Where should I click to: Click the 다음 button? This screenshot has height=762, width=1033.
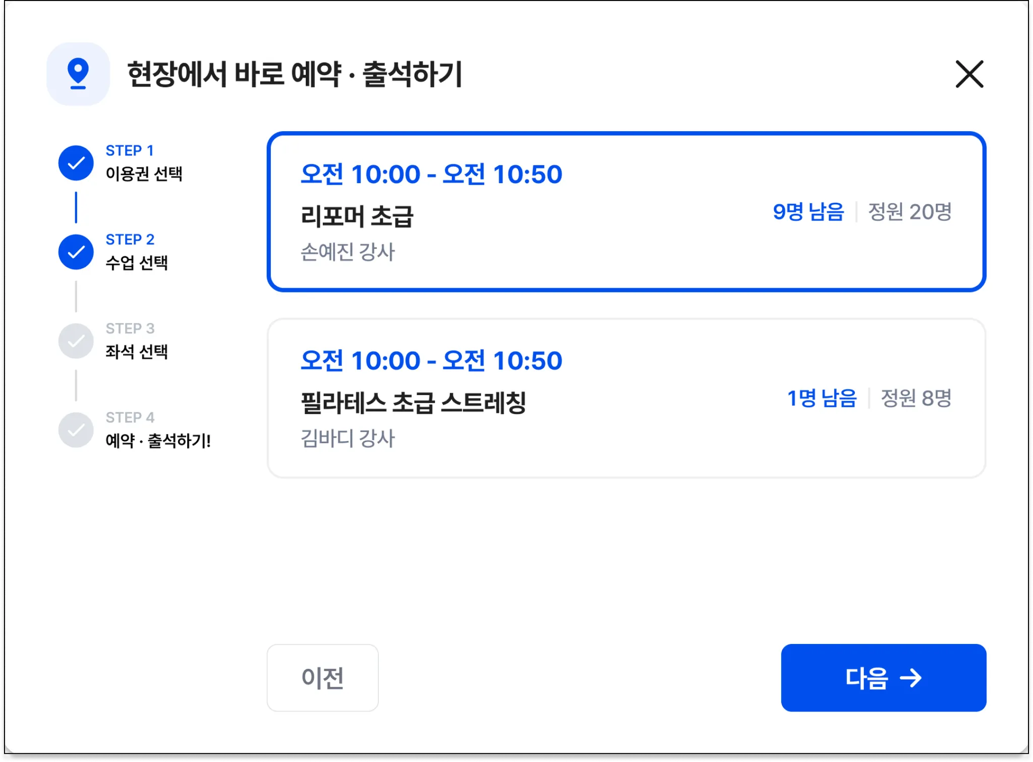pyautogui.click(x=883, y=678)
